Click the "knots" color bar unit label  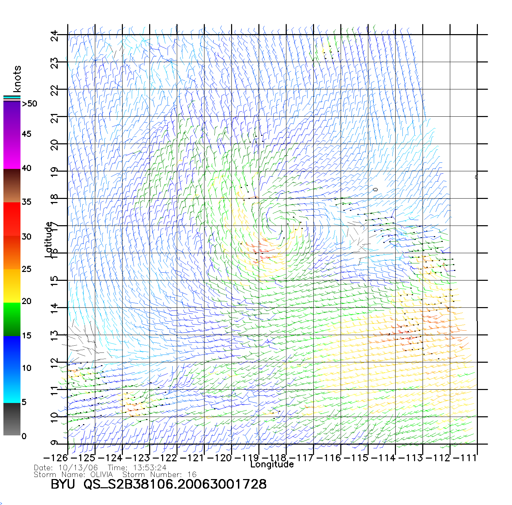coord(17,79)
